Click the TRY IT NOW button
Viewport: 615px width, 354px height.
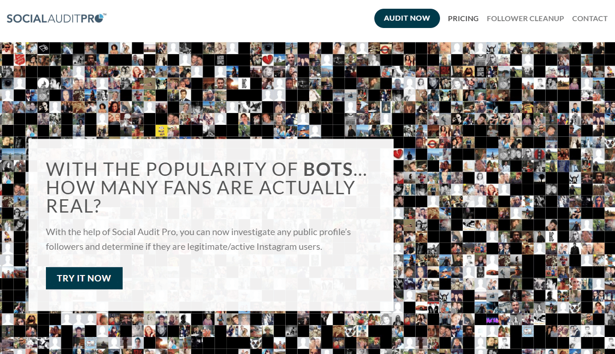click(x=84, y=278)
